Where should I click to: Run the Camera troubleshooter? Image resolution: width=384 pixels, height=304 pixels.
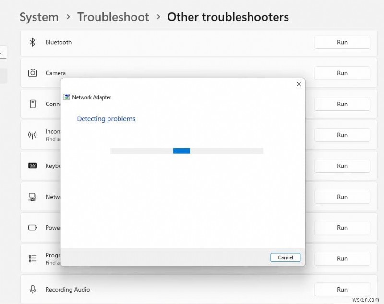click(x=342, y=73)
